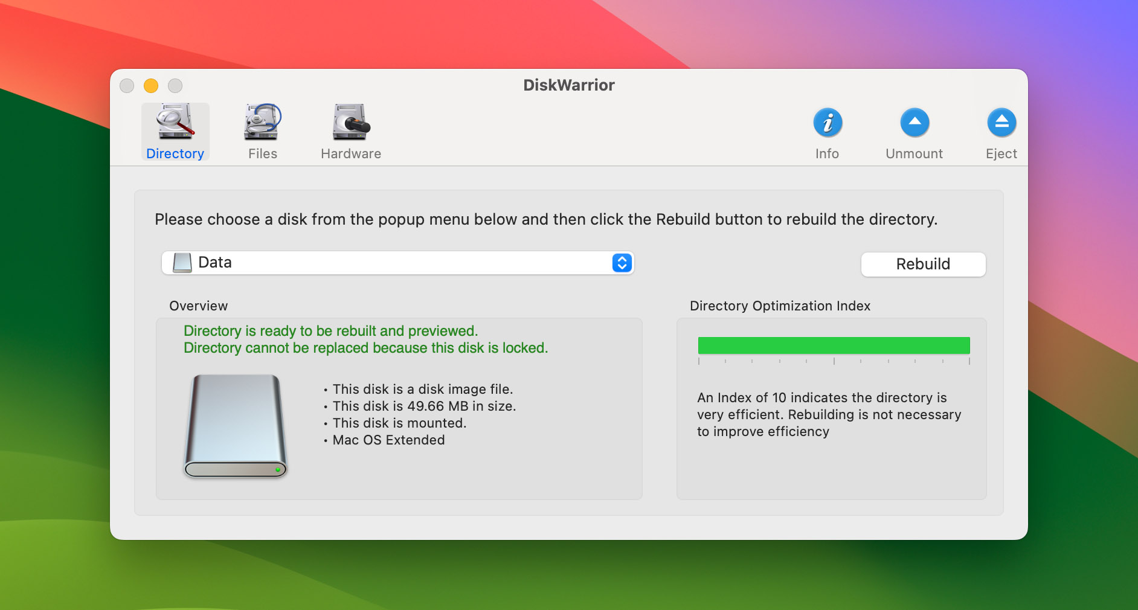Click the Unmount label in toolbar
This screenshot has height=610, width=1138.
point(914,154)
